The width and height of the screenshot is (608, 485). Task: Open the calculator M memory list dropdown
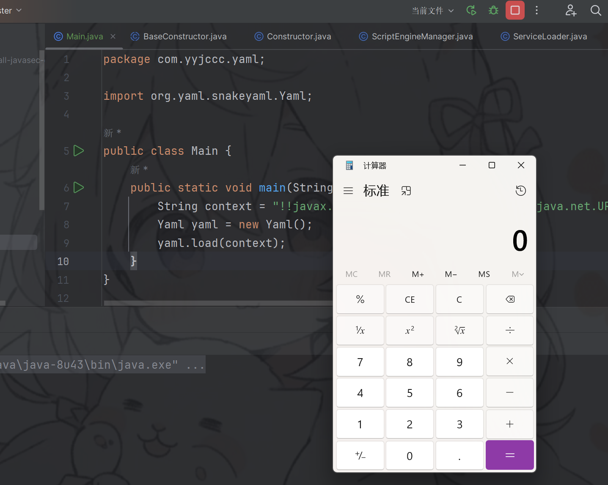517,274
